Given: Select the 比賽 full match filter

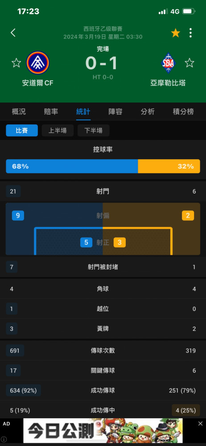Looking at the screenshot, I should (x=22, y=131).
